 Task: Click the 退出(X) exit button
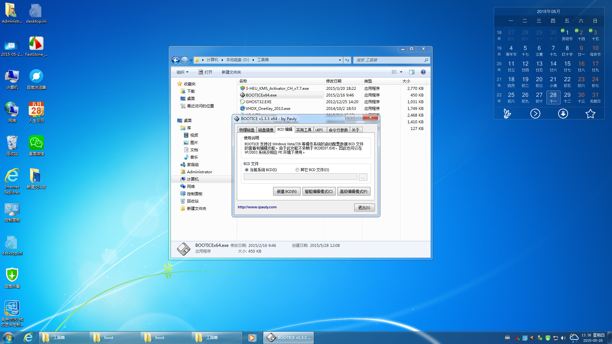[x=364, y=208]
